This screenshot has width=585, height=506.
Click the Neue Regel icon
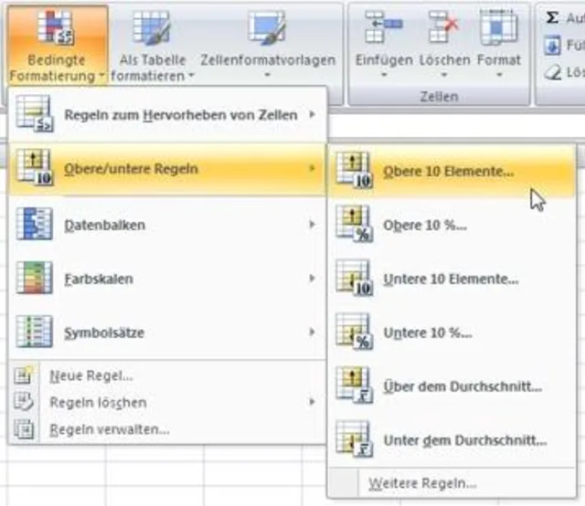coord(24,375)
